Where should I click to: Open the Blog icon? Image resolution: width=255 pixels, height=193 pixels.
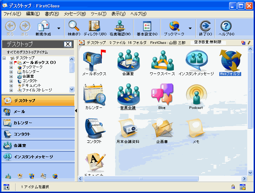(x=162, y=94)
